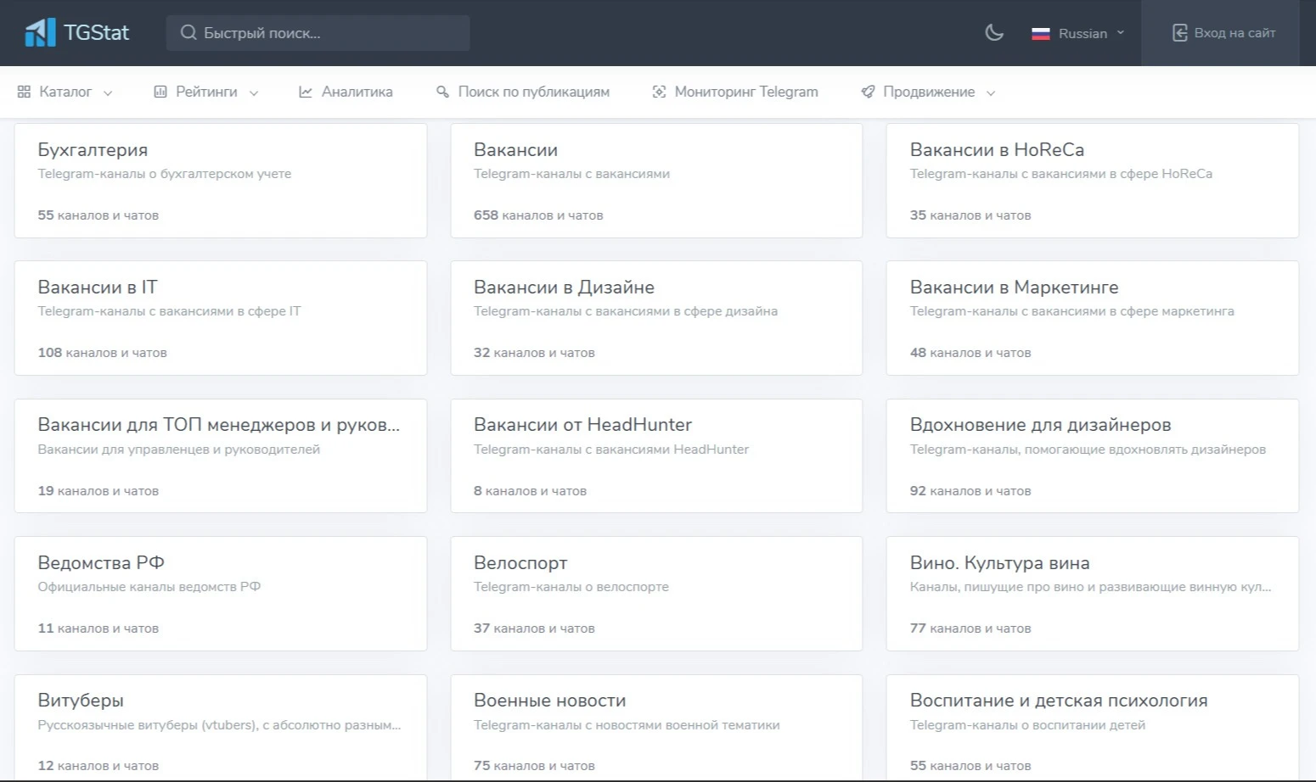The width and height of the screenshot is (1316, 782).
Task: Click the Russian flag icon
Action: pyautogui.click(x=1040, y=34)
